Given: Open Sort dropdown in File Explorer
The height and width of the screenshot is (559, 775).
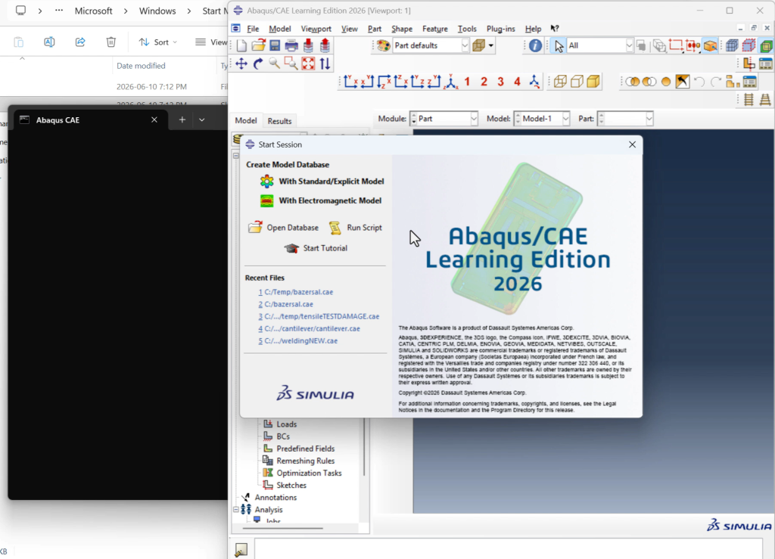Looking at the screenshot, I should click(157, 42).
